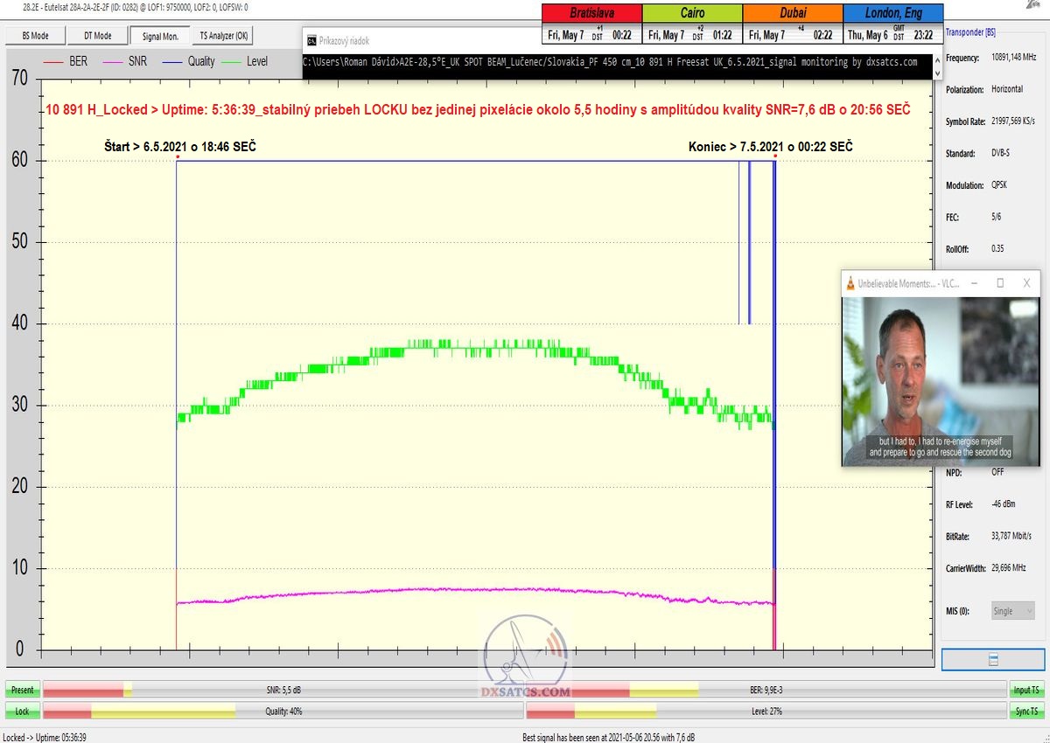Click the DXSATCS satellite dish logo
Screen dimensions: 1050x743
coord(526,657)
